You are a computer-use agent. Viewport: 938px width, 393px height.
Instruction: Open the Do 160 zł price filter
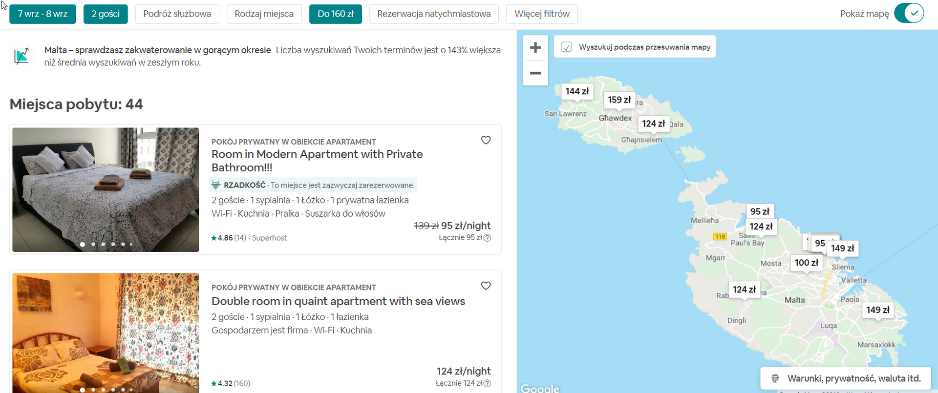335,14
